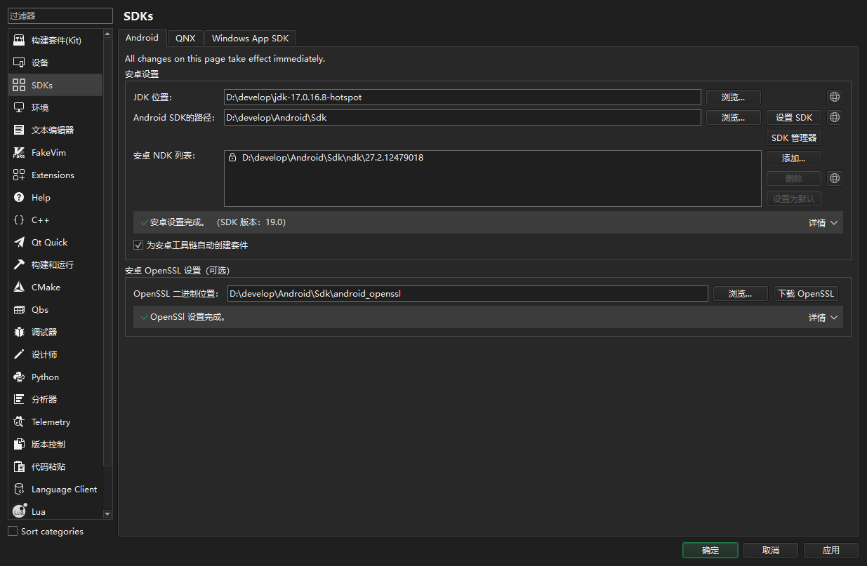
Task: Click the 设置 SDK button
Action: point(794,117)
